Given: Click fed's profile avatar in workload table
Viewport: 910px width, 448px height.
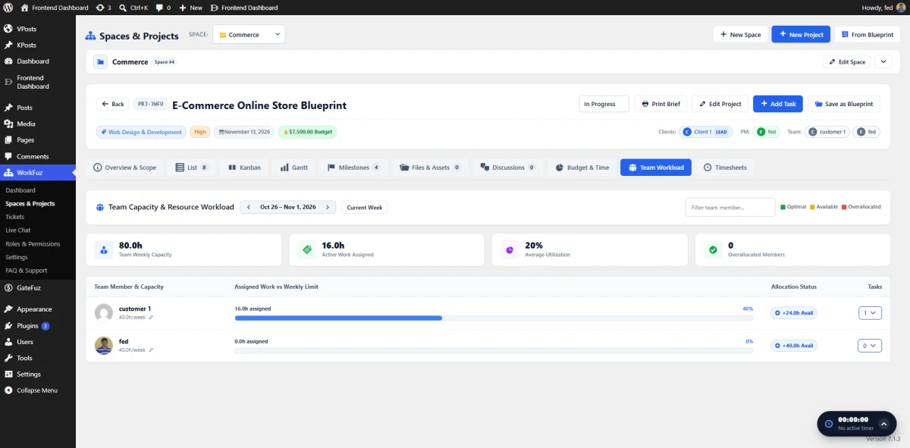Looking at the screenshot, I should tap(104, 346).
